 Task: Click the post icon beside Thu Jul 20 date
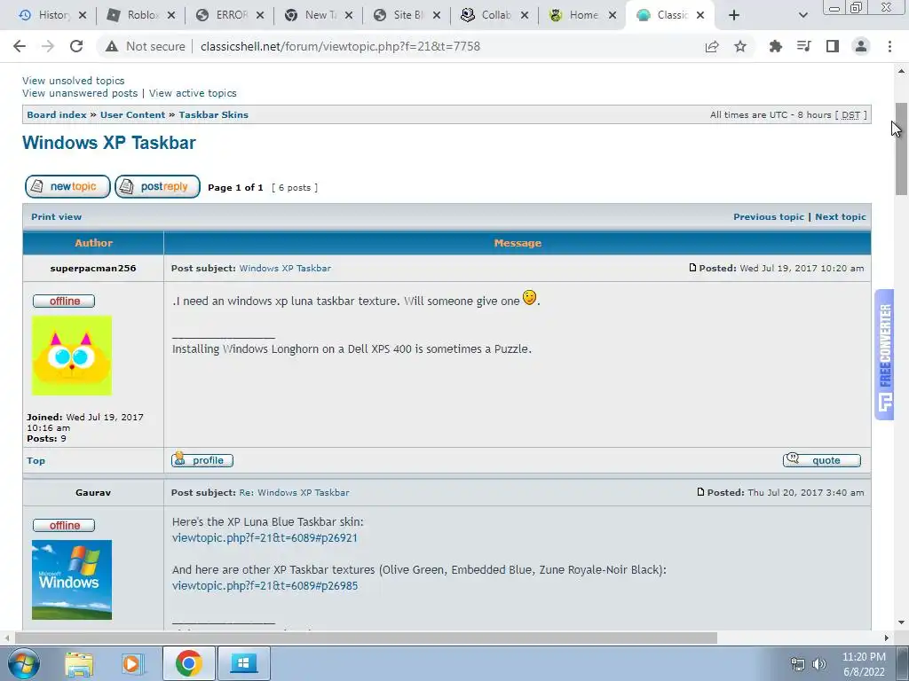700,492
